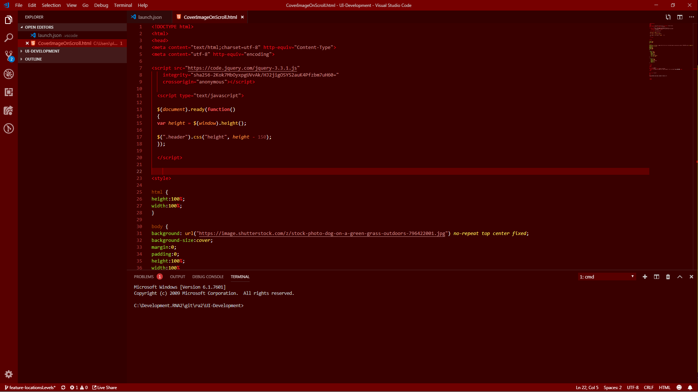Screen dimensions: 698x392
Task: Show warnings count in status bar
Action: pyautogui.click(x=84, y=388)
